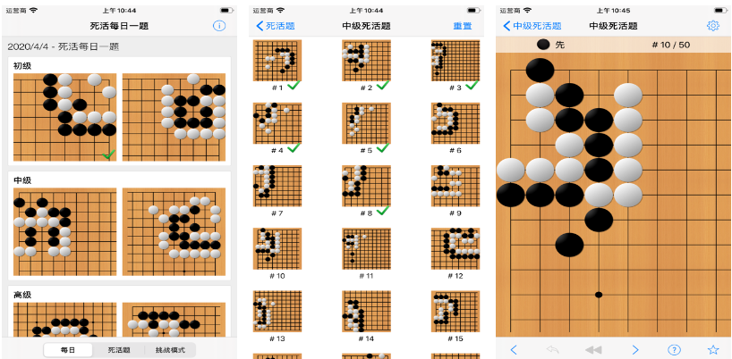Open the first 初级 daily problem board

pyautogui.click(x=65, y=117)
